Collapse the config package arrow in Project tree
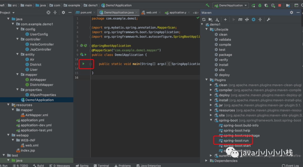Screen dimensions: 303x167 17,29
